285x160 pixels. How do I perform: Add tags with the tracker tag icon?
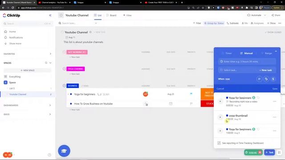pyautogui.click(x=266, y=79)
